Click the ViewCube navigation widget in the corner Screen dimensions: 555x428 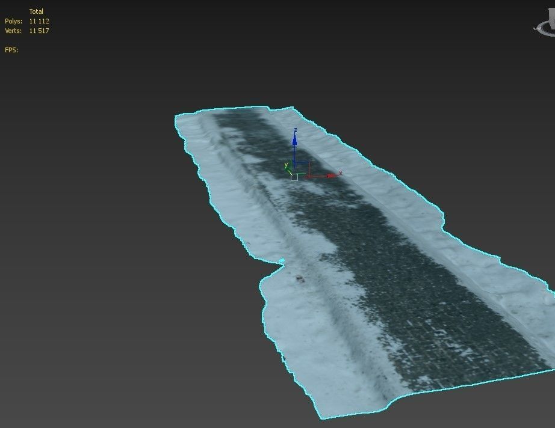click(x=545, y=23)
